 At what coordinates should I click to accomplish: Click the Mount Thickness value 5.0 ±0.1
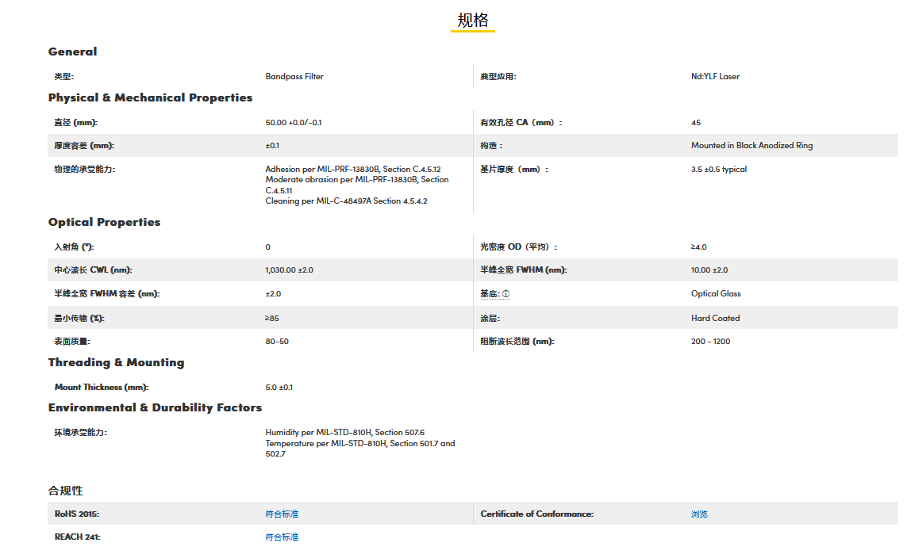[x=279, y=388]
